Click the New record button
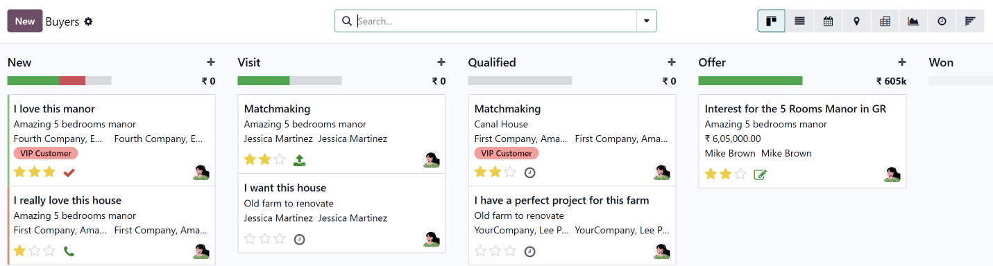The image size is (993, 266). 25,21
